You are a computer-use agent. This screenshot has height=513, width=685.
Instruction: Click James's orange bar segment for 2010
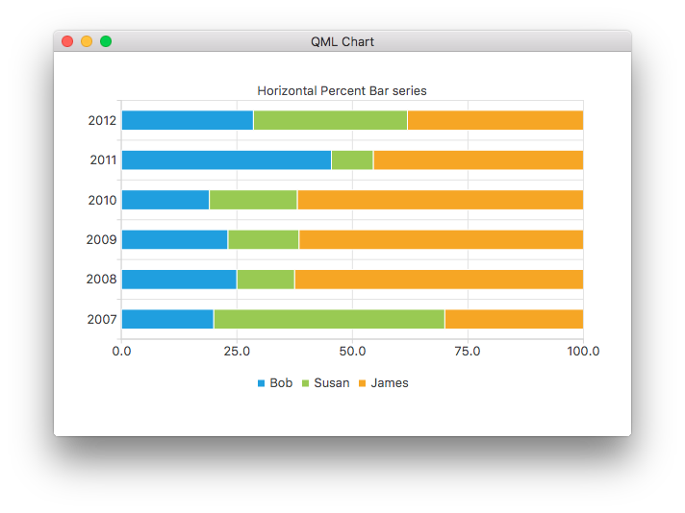440,200
